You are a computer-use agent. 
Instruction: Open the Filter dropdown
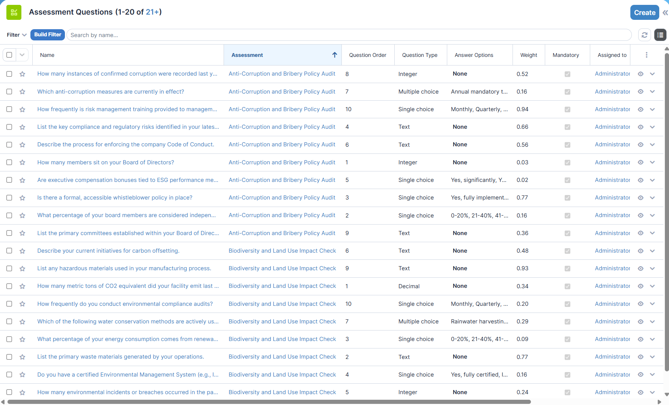tap(17, 35)
